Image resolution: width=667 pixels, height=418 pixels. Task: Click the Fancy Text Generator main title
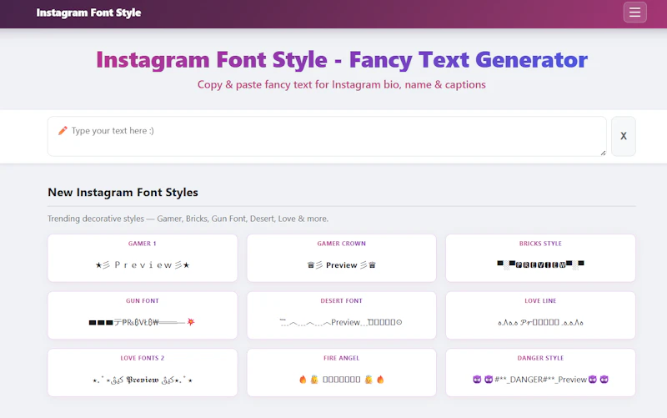342,59
